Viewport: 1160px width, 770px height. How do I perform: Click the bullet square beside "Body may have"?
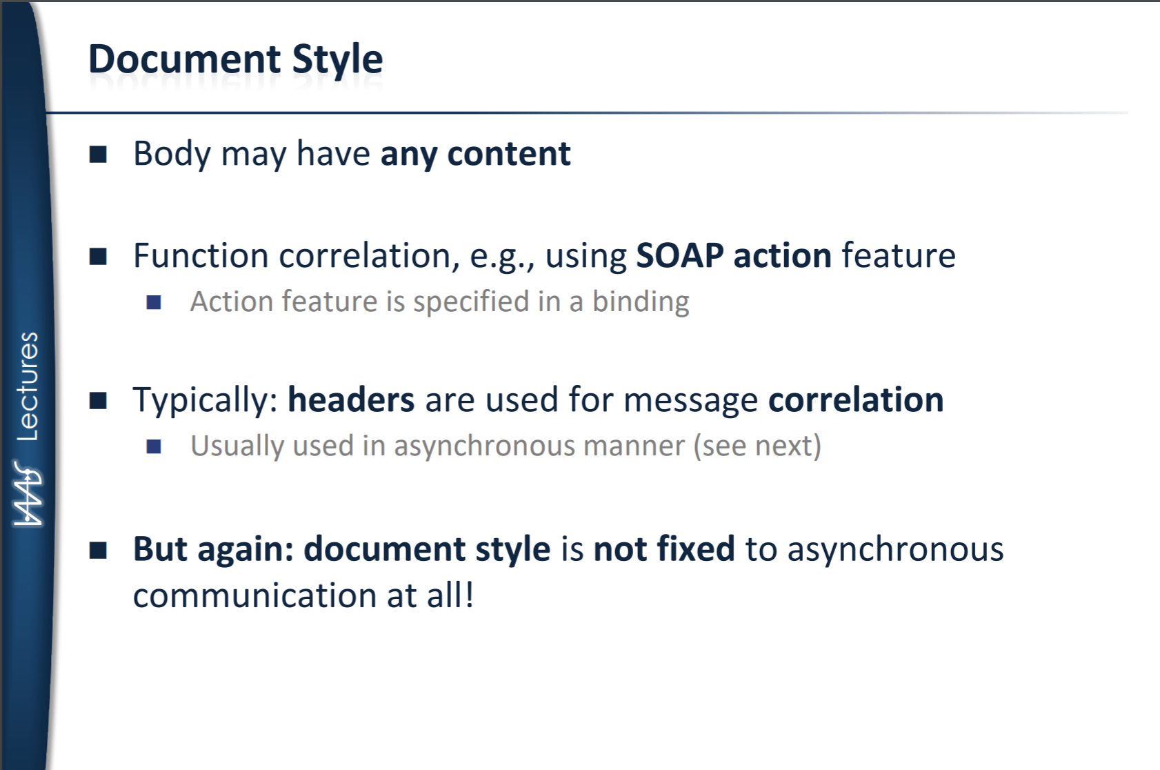pos(98,154)
